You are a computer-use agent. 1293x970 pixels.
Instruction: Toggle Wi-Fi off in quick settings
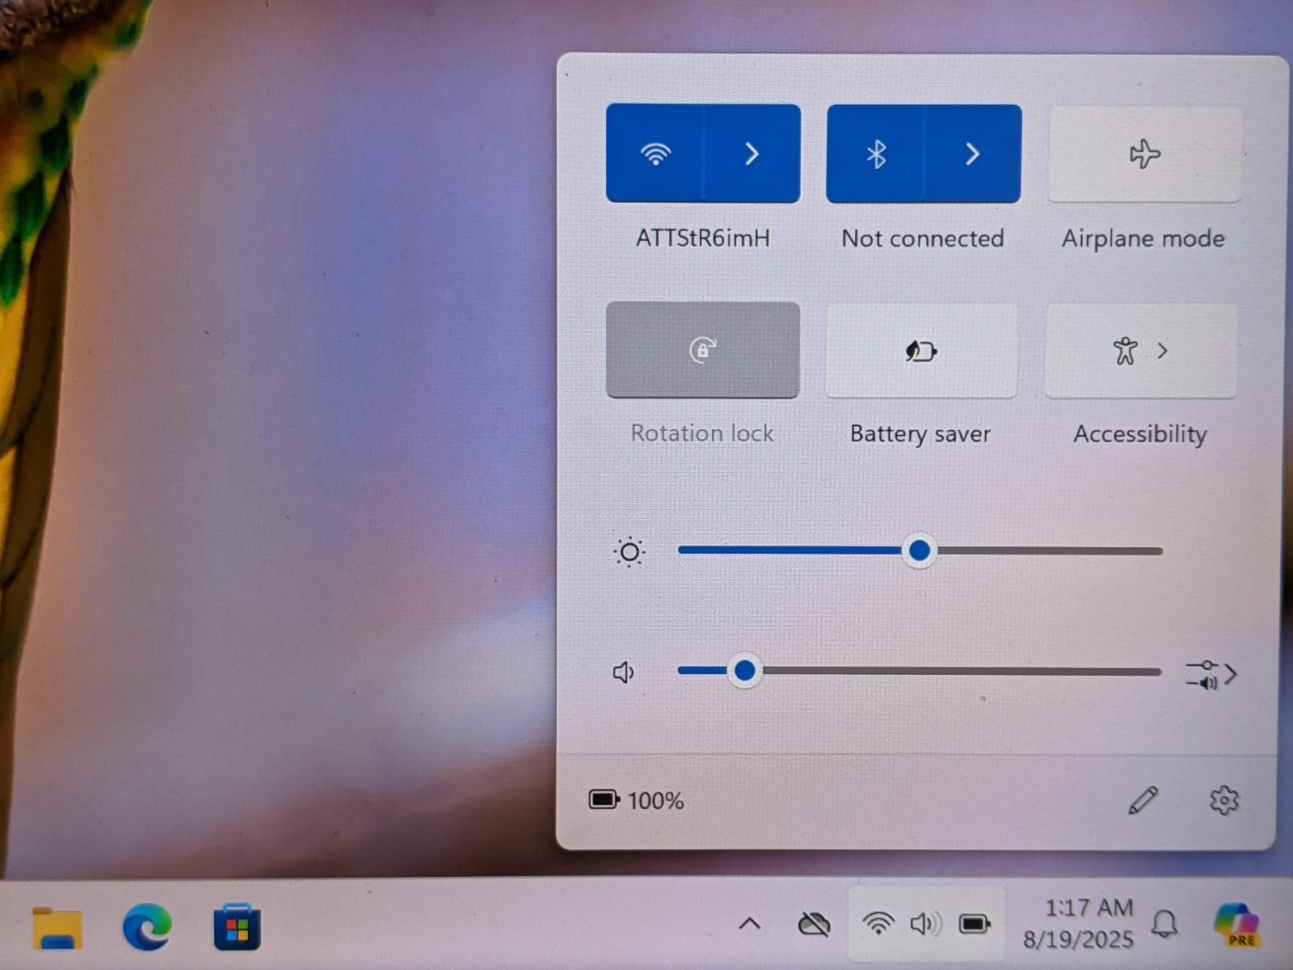(655, 154)
